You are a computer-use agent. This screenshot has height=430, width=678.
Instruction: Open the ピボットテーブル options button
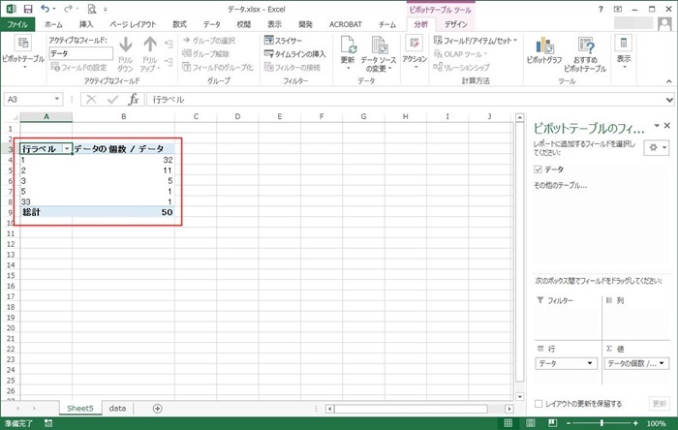coord(23,52)
